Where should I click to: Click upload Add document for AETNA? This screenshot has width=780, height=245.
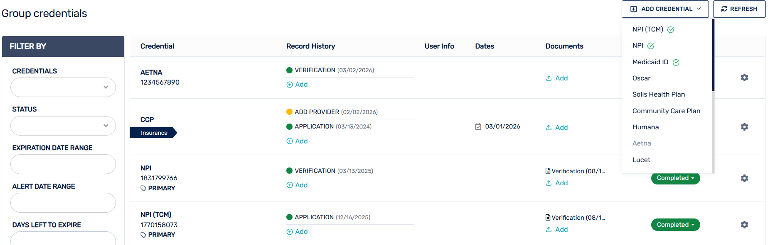coord(557,78)
